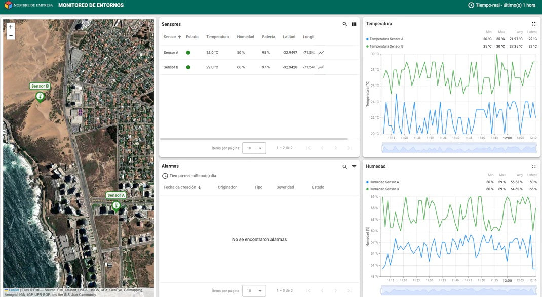Open Sensor B chart trend icon

[x=321, y=67]
